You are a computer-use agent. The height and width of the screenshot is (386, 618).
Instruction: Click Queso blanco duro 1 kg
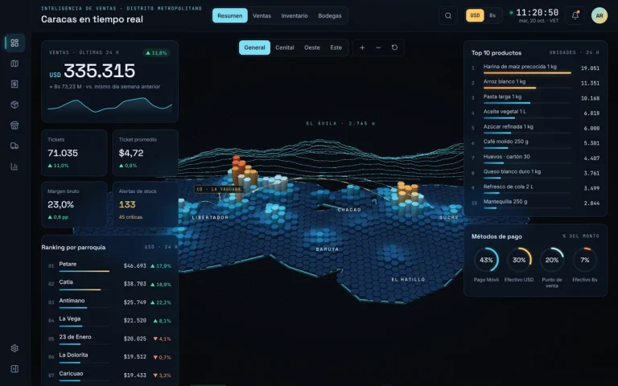point(535,173)
